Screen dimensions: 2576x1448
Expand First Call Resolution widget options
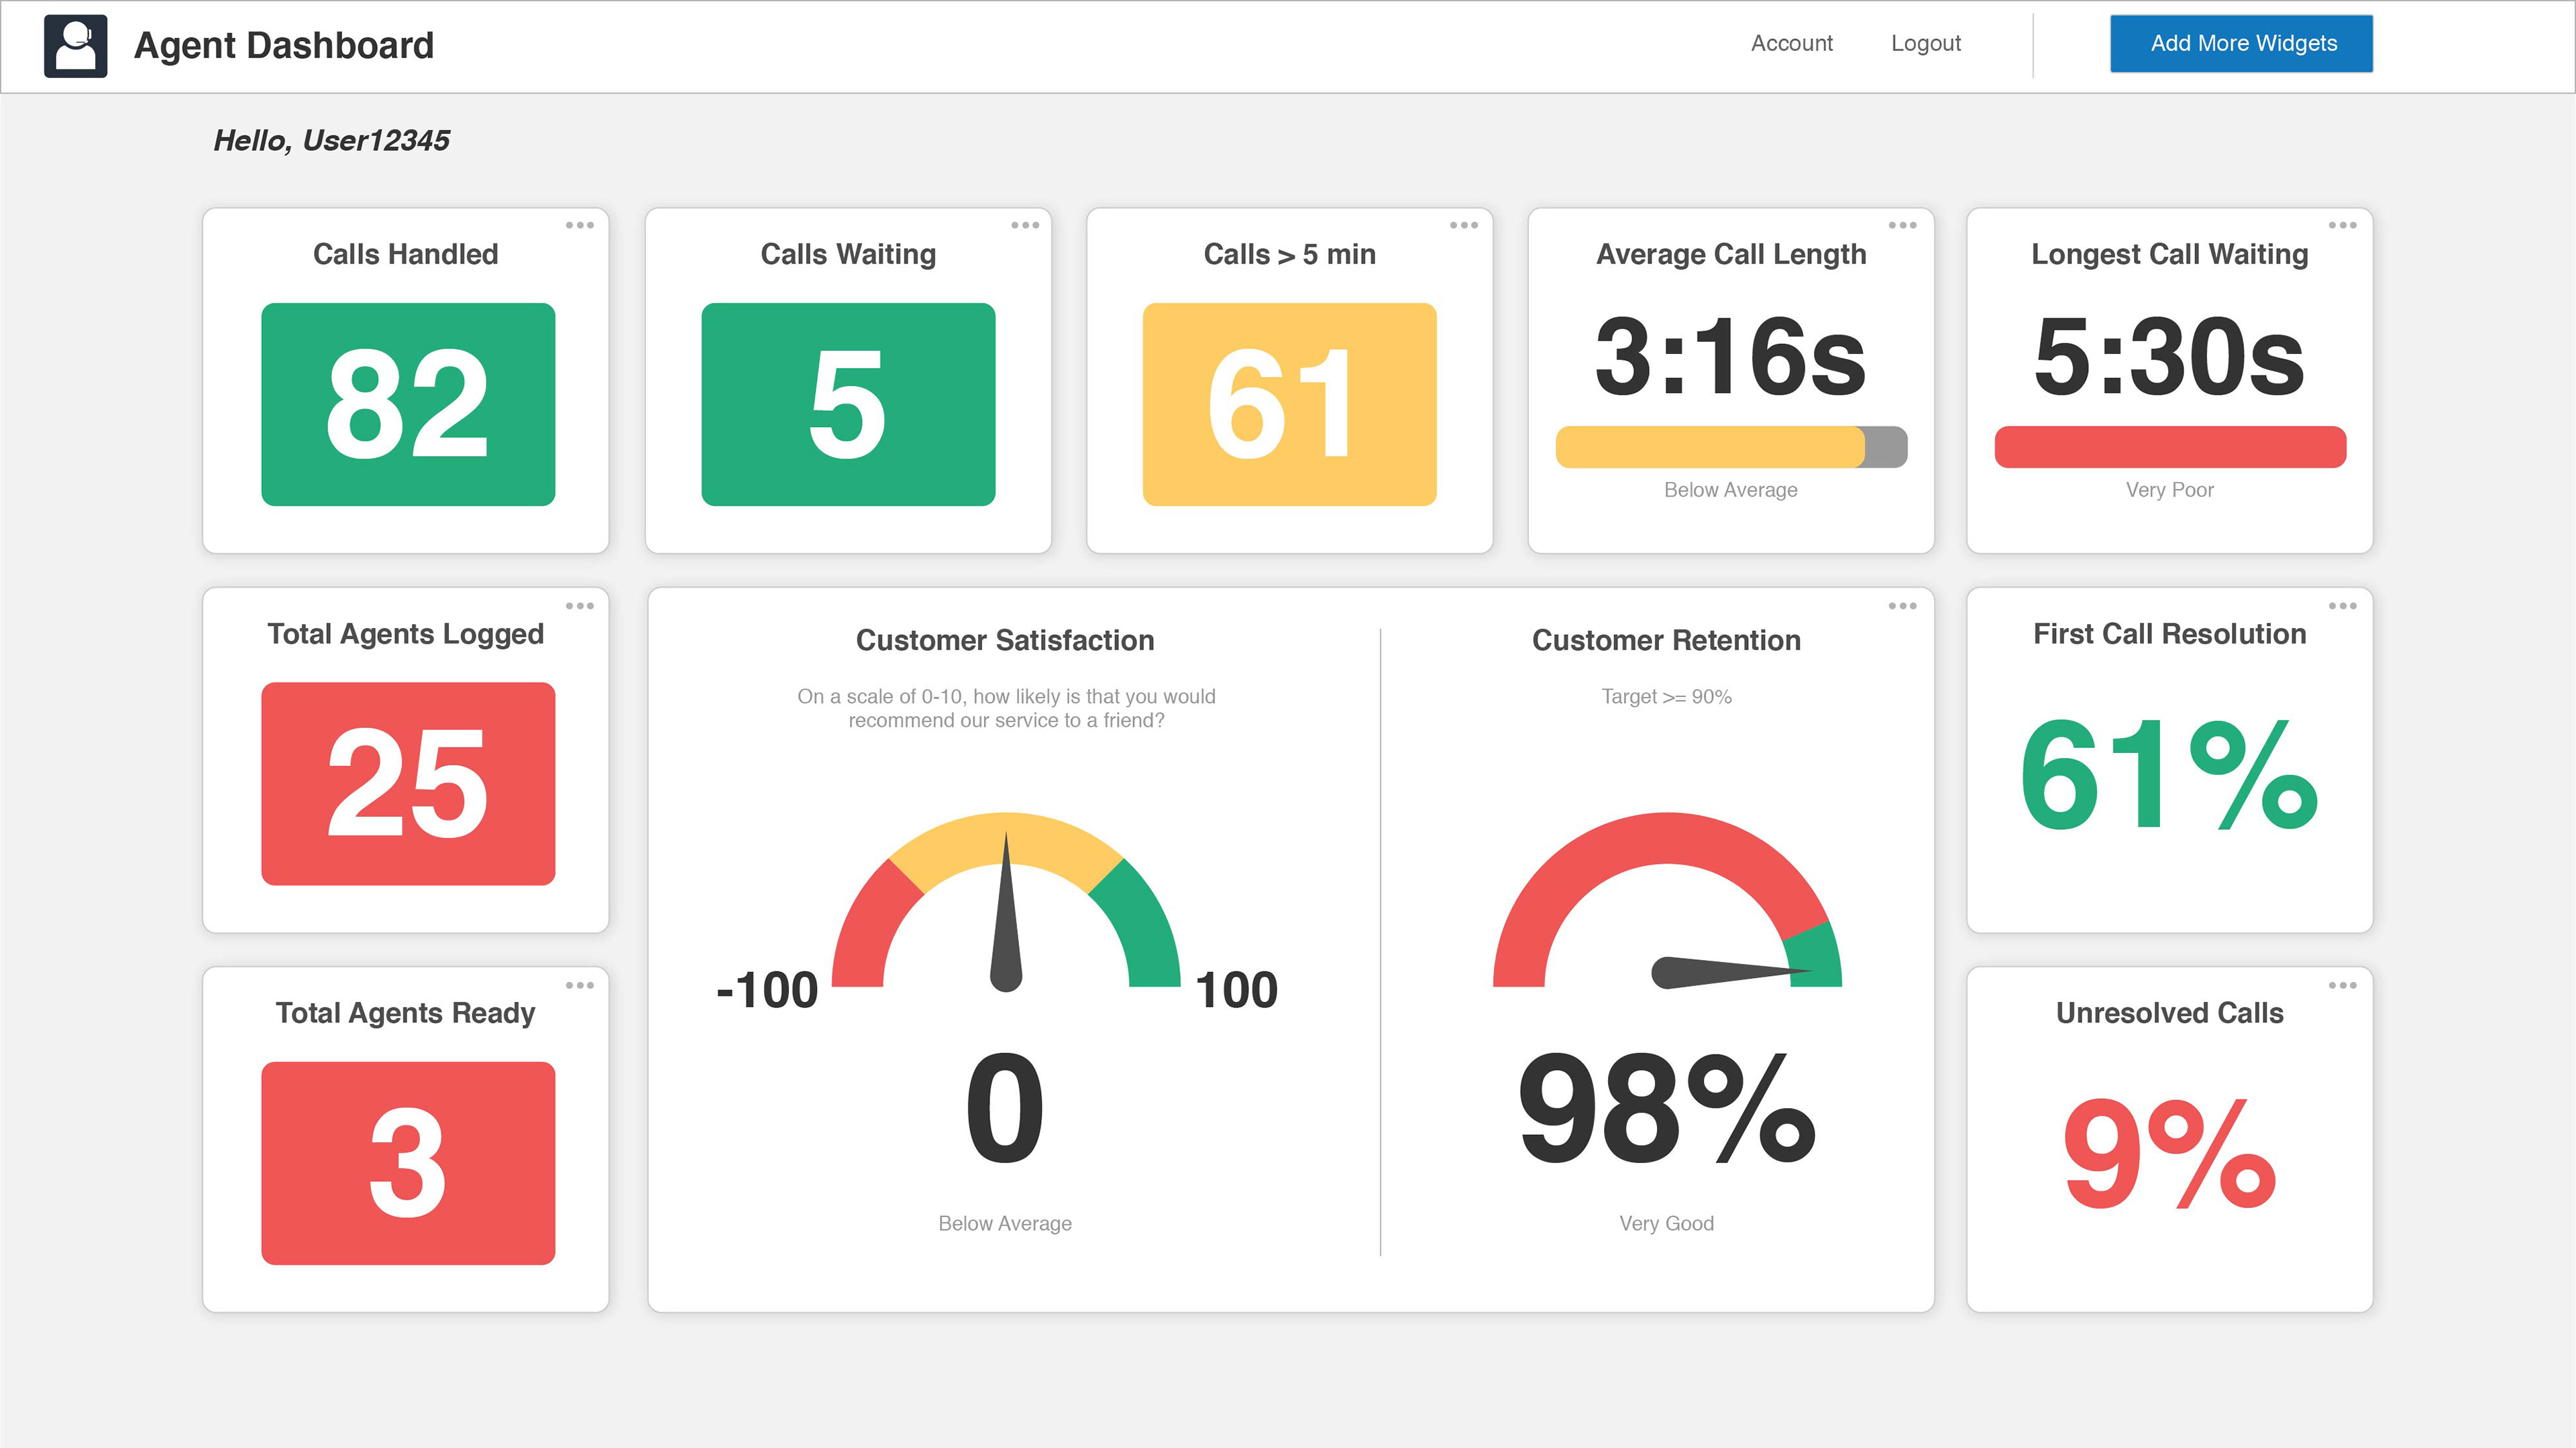tap(2342, 605)
